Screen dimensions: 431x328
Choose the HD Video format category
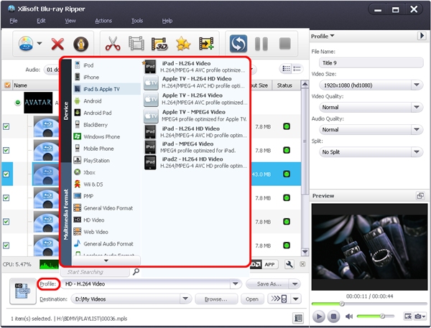tap(106, 220)
